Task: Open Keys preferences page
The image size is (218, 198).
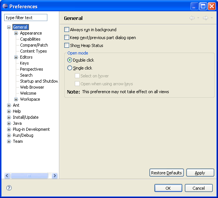Action: click(x=24, y=63)
